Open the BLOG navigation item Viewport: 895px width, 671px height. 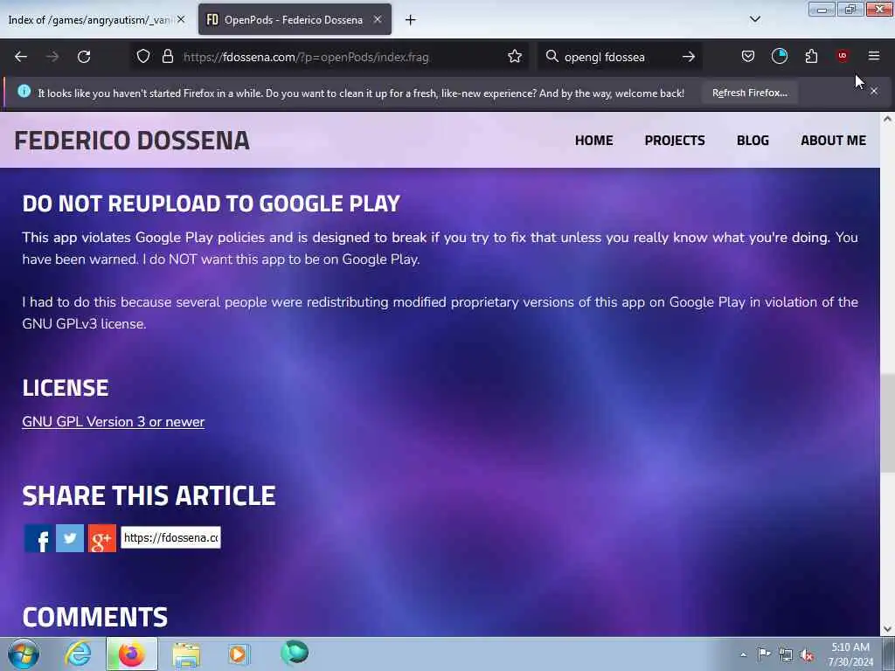(x=753, y=141)
